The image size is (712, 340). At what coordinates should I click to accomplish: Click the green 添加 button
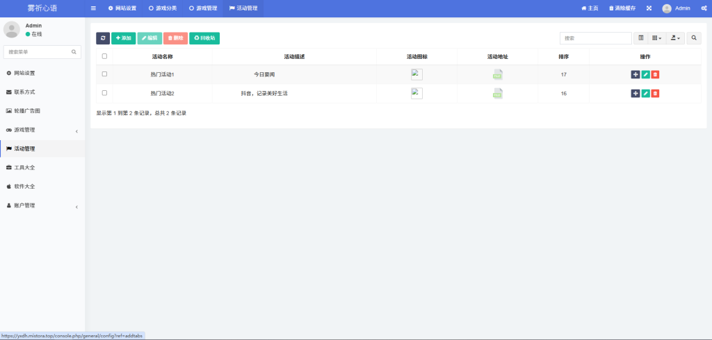(x=123, y=38)
